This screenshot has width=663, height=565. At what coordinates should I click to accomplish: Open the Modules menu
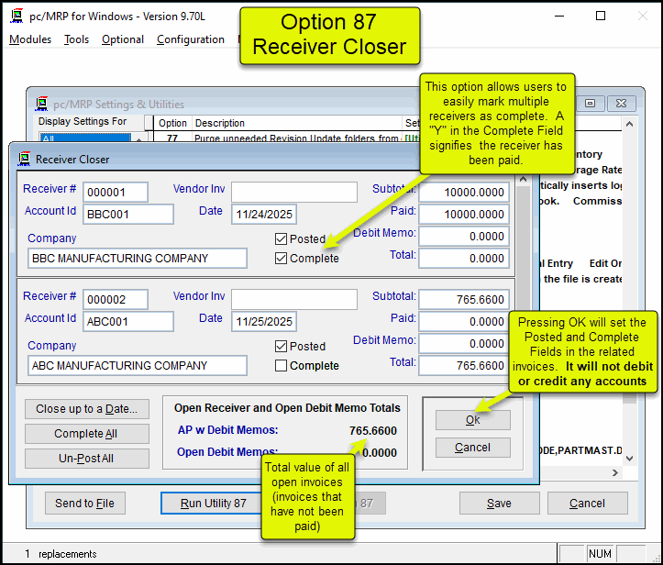[x=30, y=39]
